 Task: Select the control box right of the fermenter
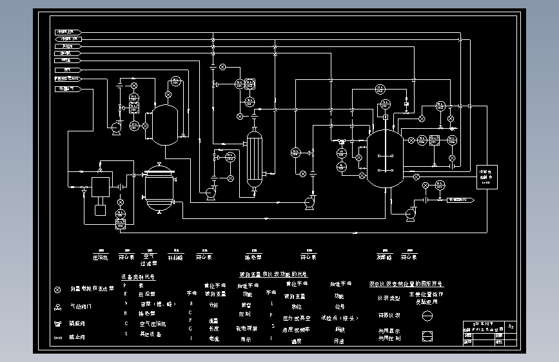pyautogui.click(x=487, y=177)
